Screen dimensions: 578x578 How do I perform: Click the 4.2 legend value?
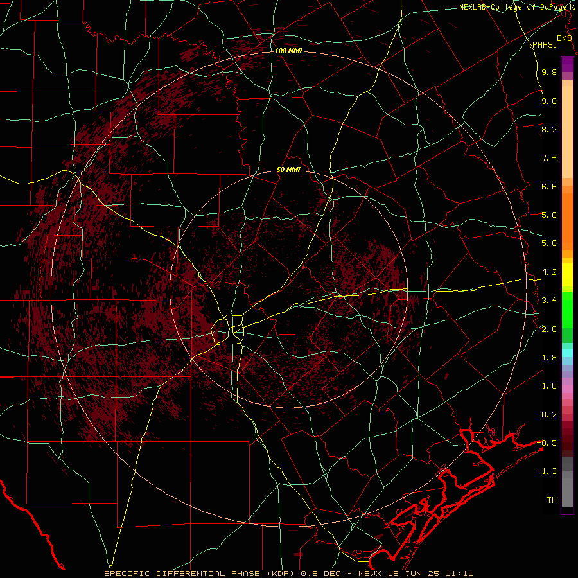click(x=549, y=272)
